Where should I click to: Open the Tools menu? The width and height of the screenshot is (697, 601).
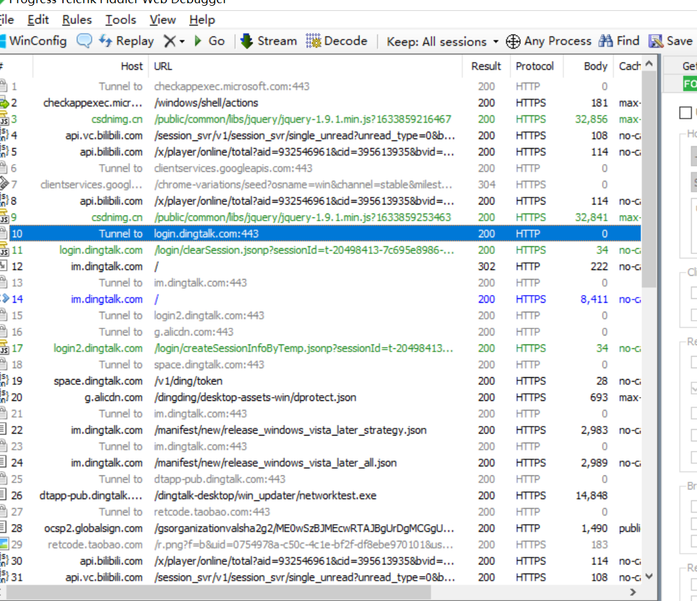[121, 20]
